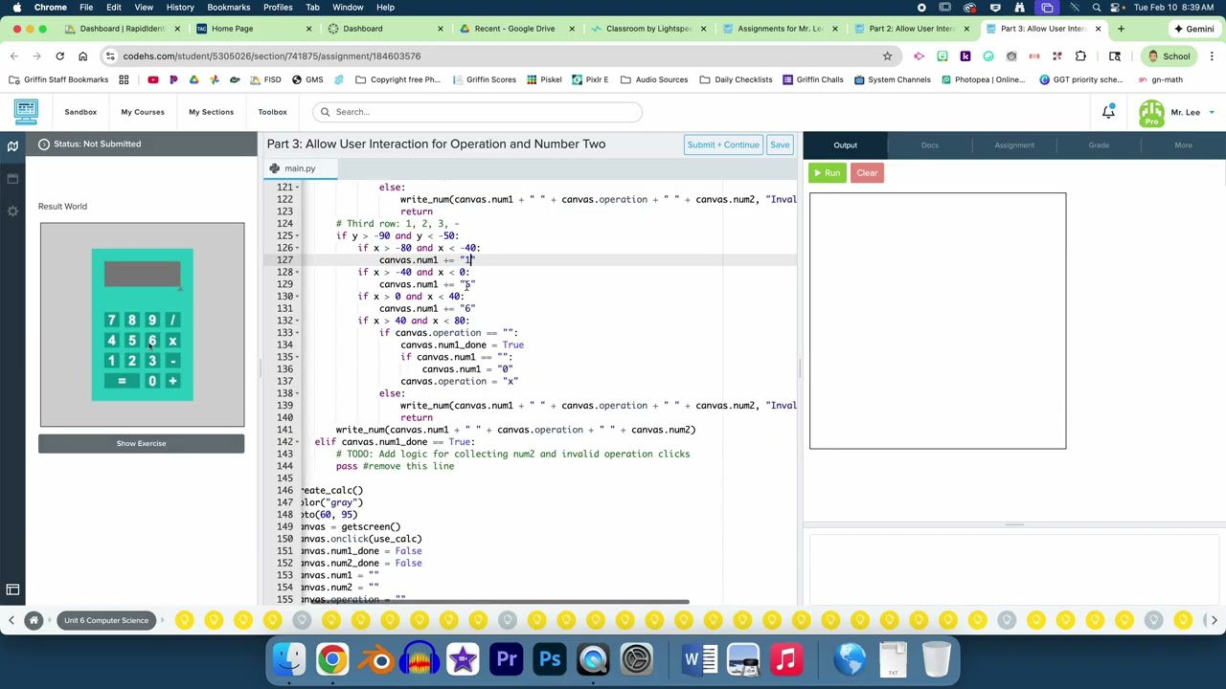
Task: Click the Show Exercise button
Action: (141, 443)
